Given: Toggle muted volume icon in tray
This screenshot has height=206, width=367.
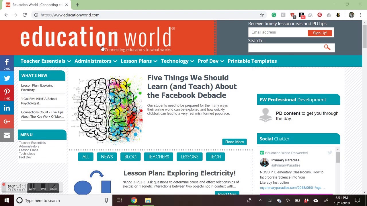Looking at the screenshot, I should click(288, 200).
